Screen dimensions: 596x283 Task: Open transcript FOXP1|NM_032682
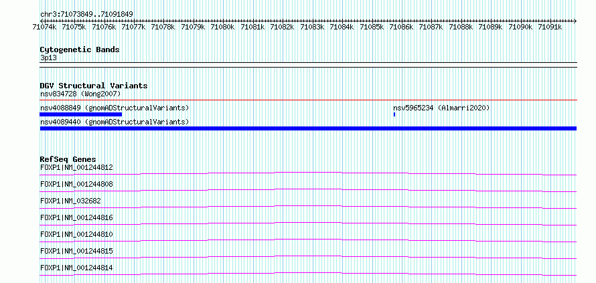(71, 201)
